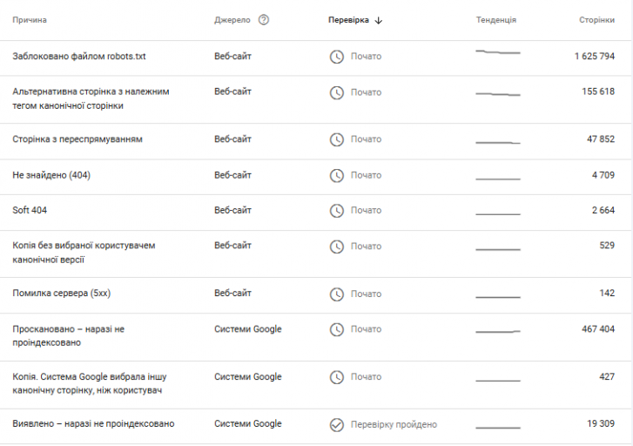Click clock icon in Не знайдено (404) row

(337, 175)
